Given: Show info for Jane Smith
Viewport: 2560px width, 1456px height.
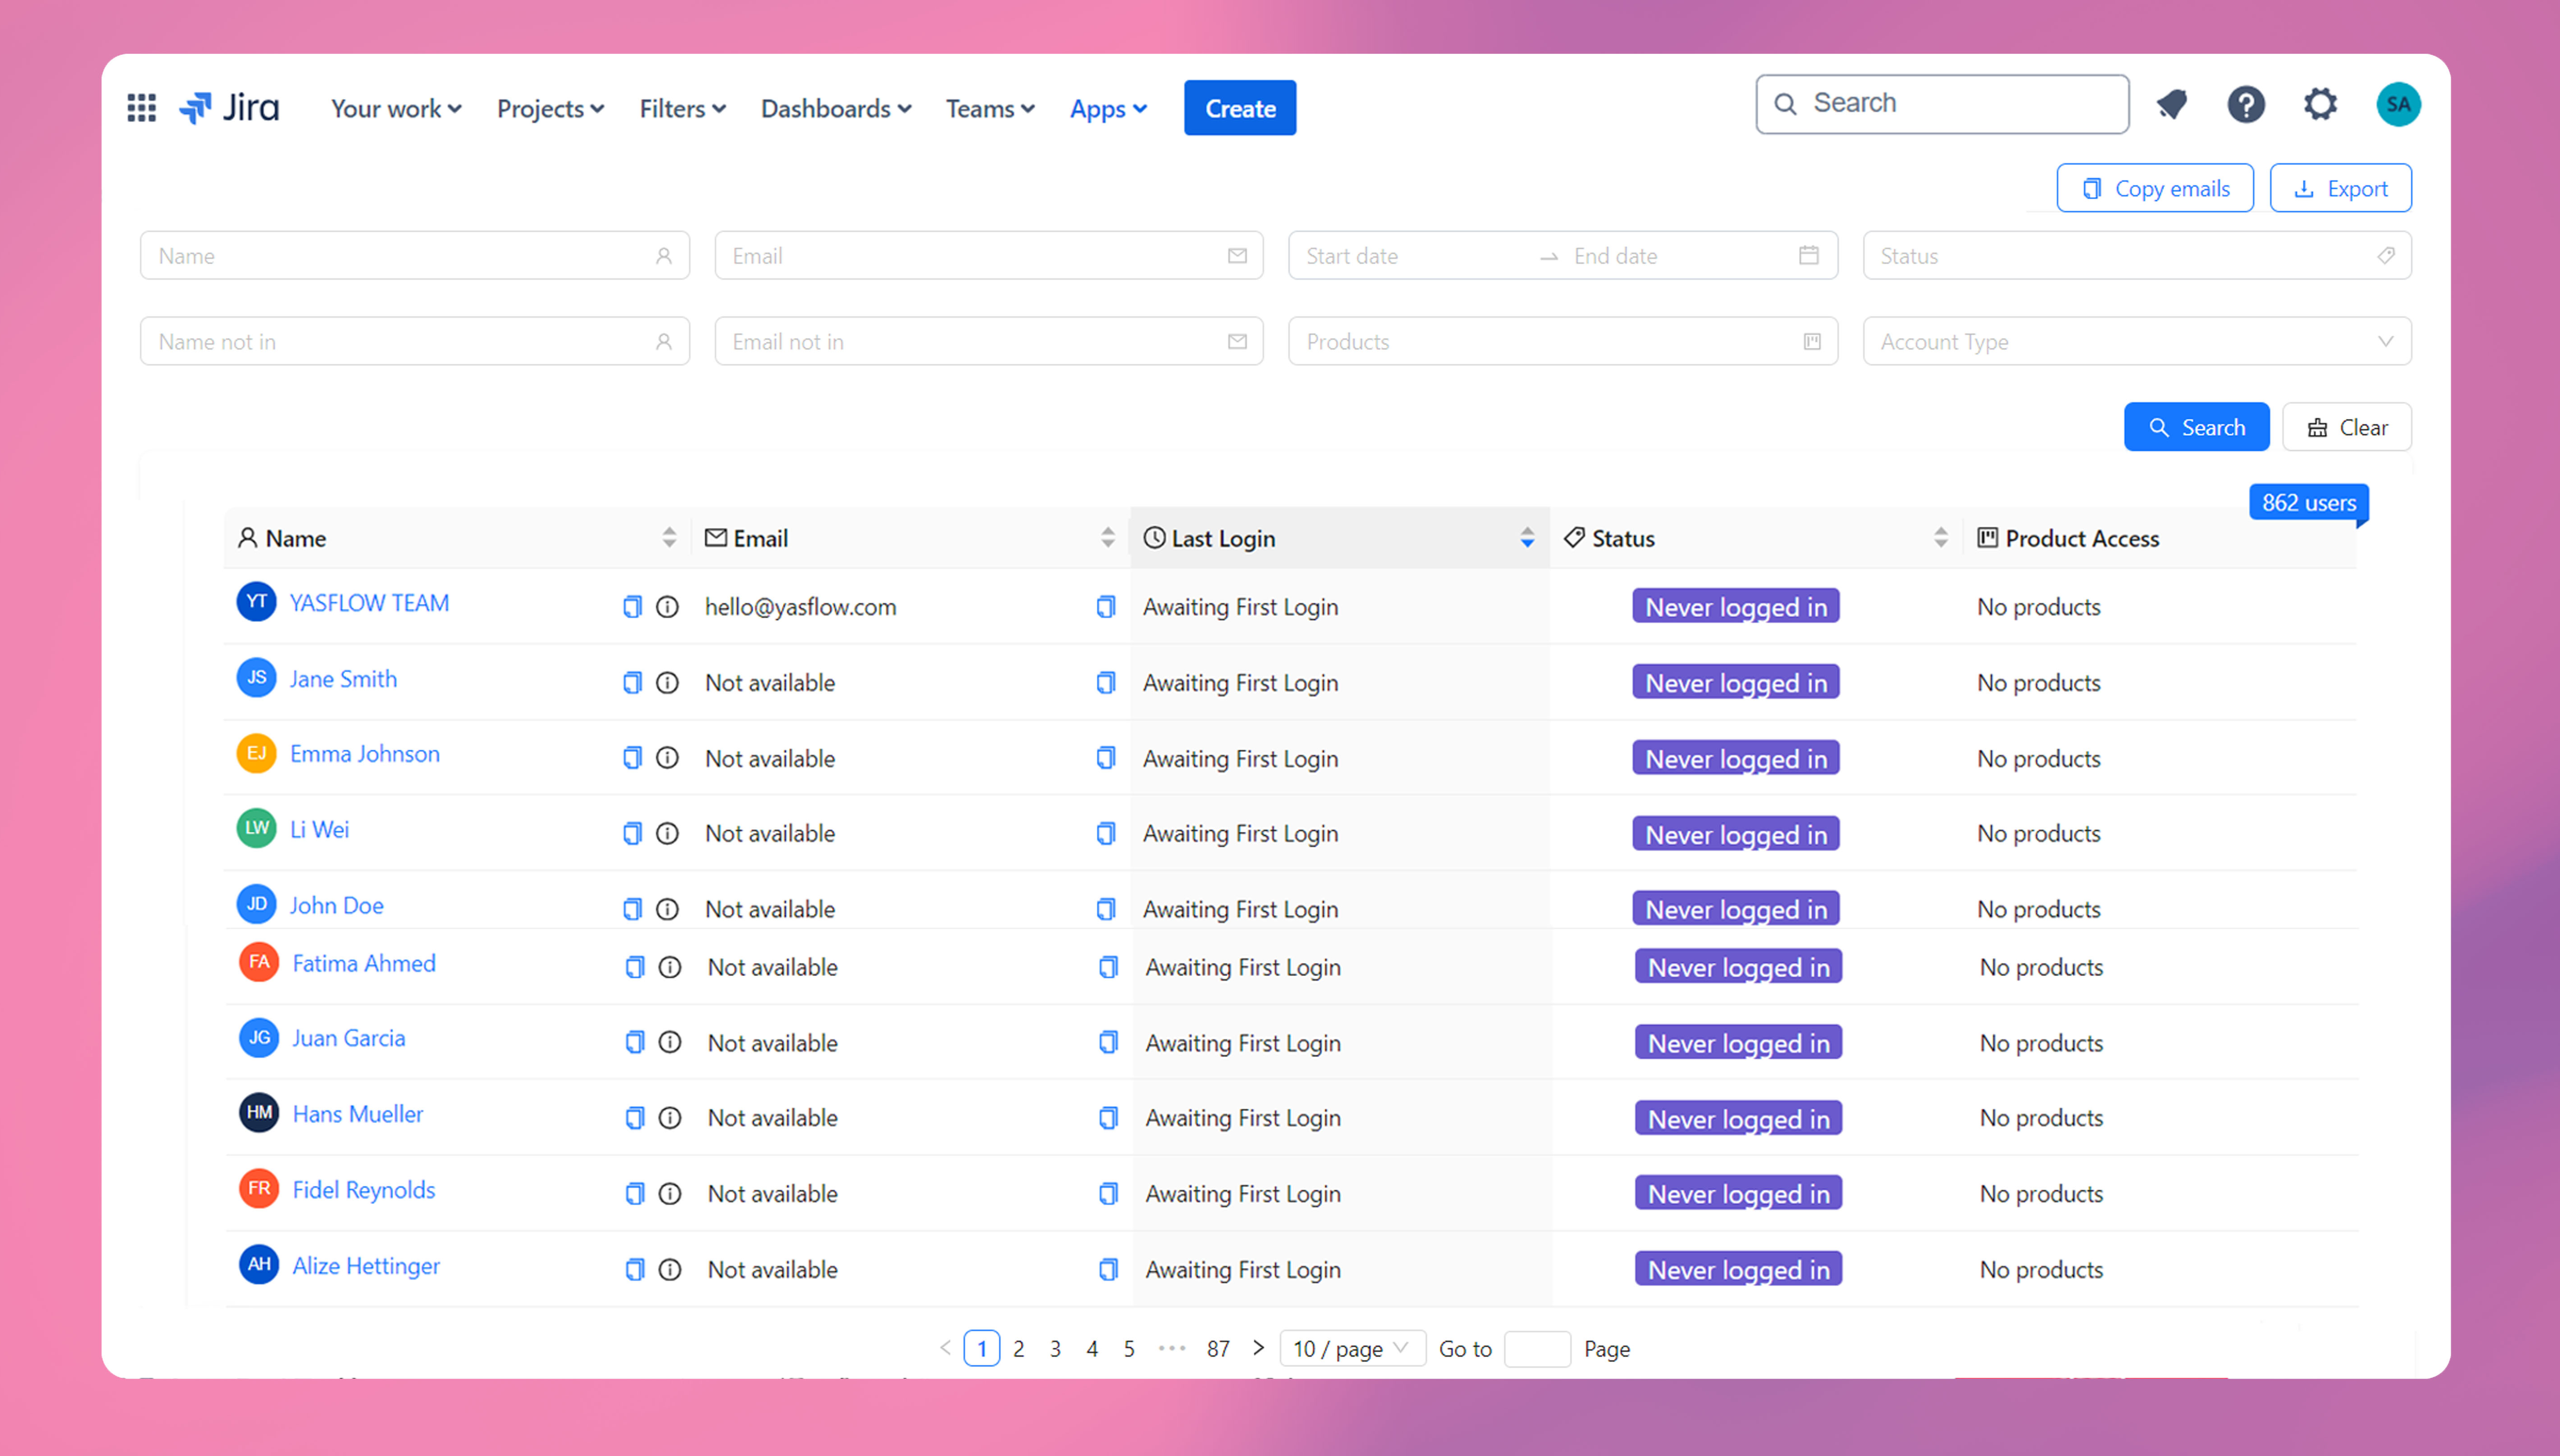Looking at the screenshot, I should tap(667, 683).
